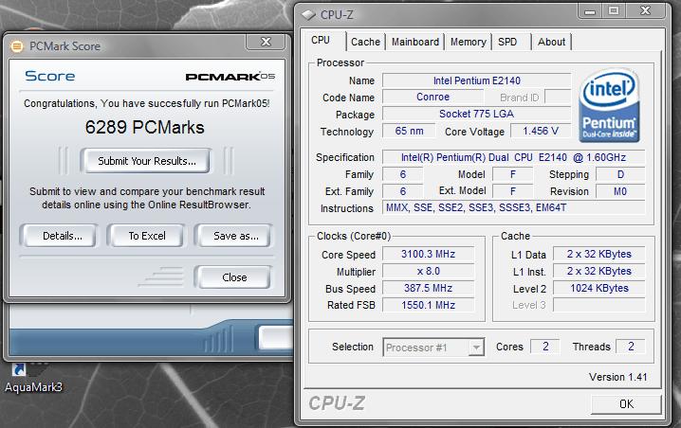Open the SPD tab

pyautogui.click(x=507, y=42)
